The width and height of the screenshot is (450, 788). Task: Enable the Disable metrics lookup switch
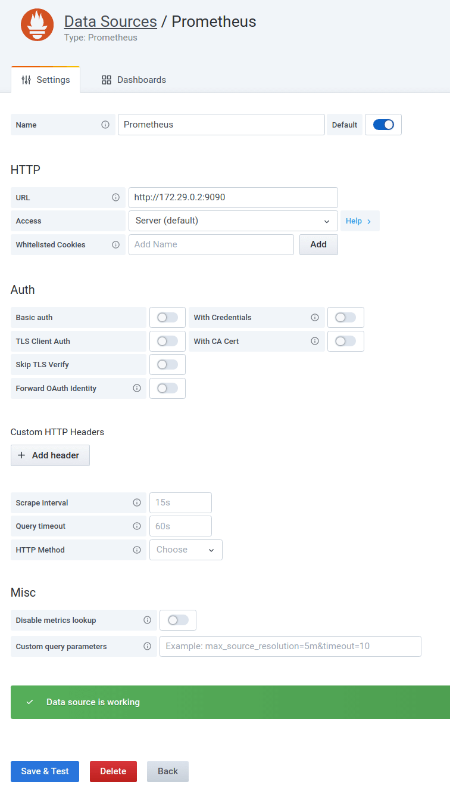[178, 620]
